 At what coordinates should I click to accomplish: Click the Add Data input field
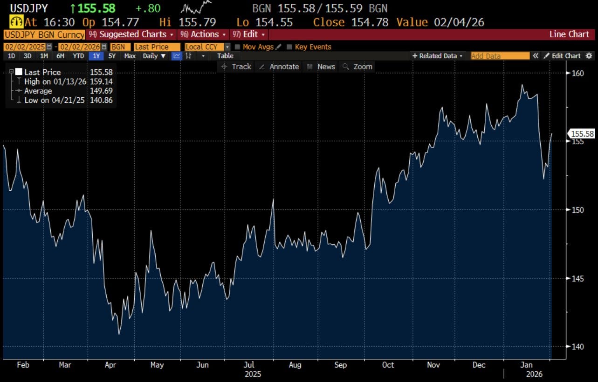point(500,56)
